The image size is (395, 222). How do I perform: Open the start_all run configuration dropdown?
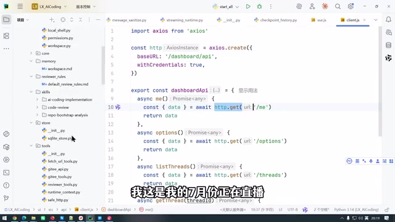(226, 7)
